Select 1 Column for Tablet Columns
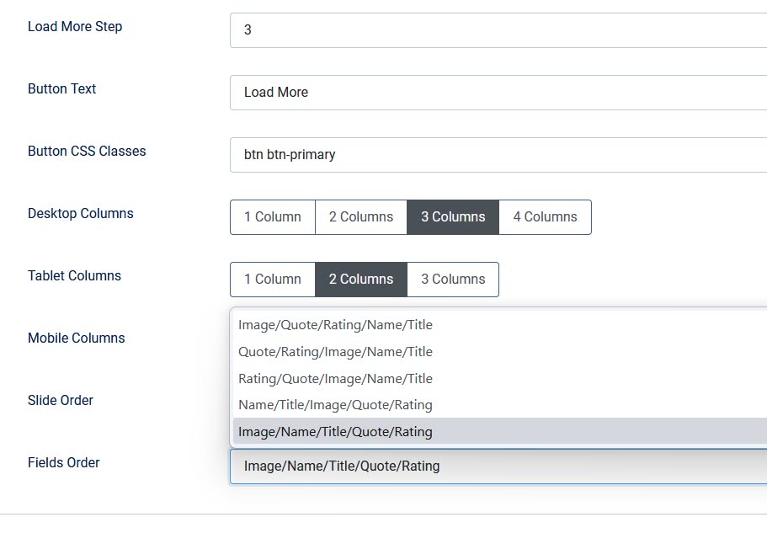The image size is (767, 533). [272, 279]
